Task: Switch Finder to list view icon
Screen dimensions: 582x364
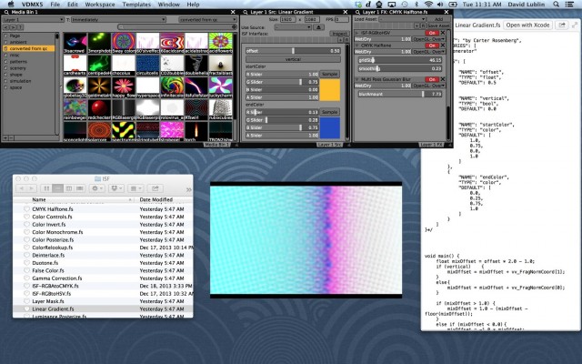Action: 55,187
